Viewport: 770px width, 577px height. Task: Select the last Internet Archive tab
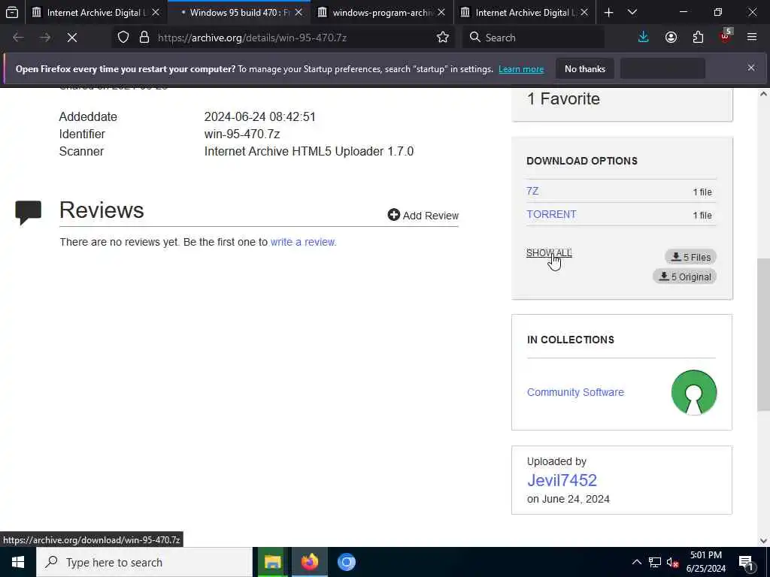pos(524,12)
